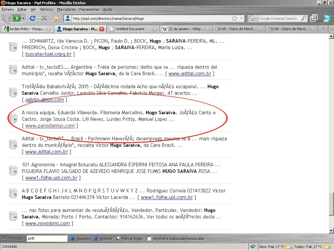Enable Sensível a maiúsculas/minúsculas checkbox
The height and width of the screenshot is (250, 334).
[x=149, y=239]
